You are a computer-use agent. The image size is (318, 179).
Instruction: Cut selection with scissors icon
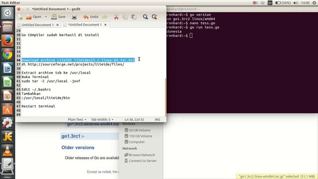point(116,17)
